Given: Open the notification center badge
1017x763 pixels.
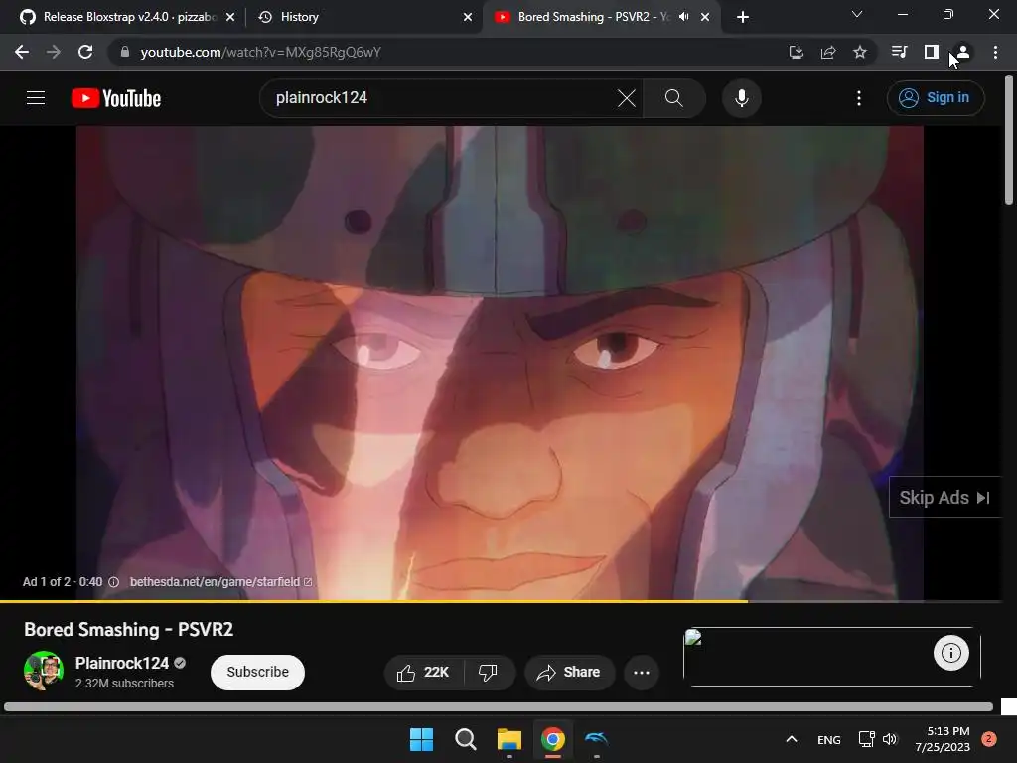Looking at the screenshot, I should (x=988, y=739).
